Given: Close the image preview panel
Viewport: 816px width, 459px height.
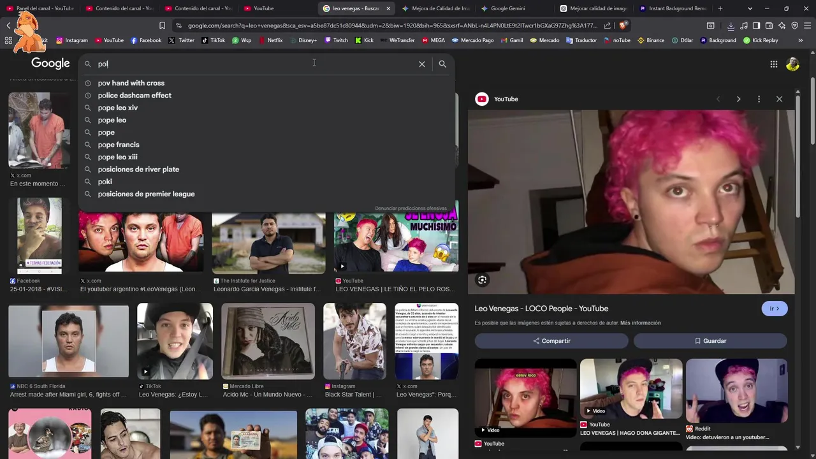Looking at the screenshot, I should [779, 99].
